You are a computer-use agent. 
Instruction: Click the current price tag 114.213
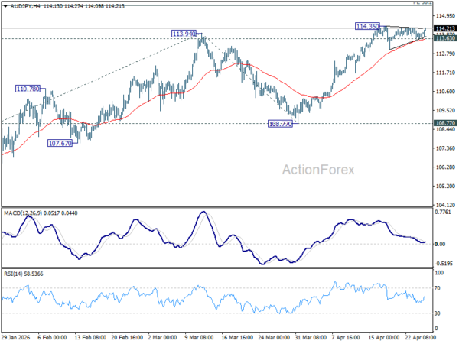pyautogui.click(x=445, y=28)
